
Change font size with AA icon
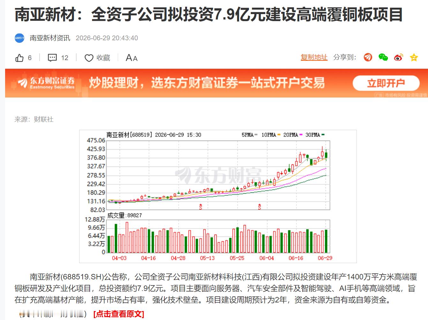pos(131,58)
